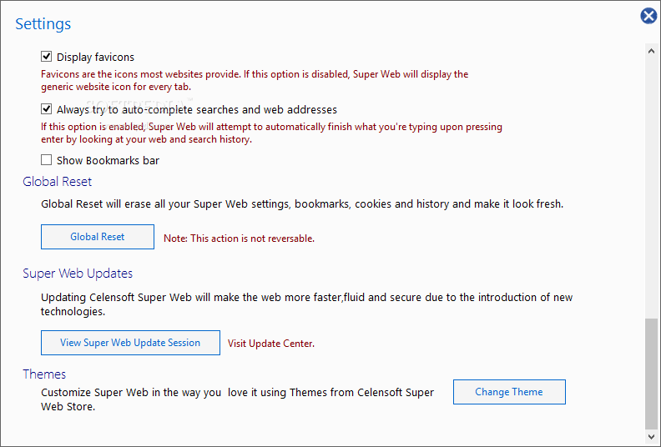661x447 pixels.
Task: Click the Themes section heading
Action: pos(44,374)
